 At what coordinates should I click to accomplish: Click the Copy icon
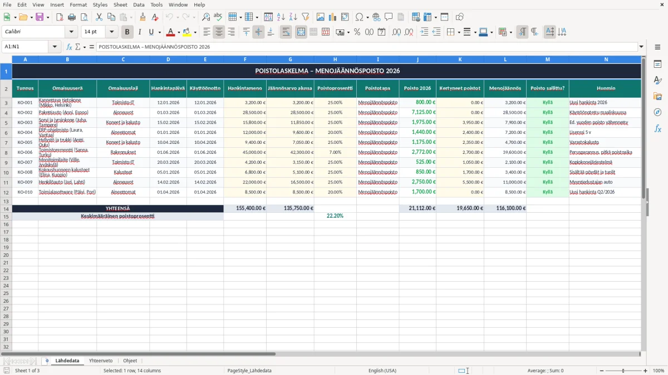pyautogui.click(x=111, y=17)
